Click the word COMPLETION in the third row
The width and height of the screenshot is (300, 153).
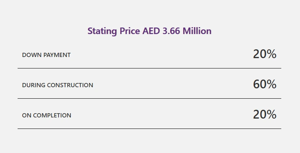pos(52,116)
